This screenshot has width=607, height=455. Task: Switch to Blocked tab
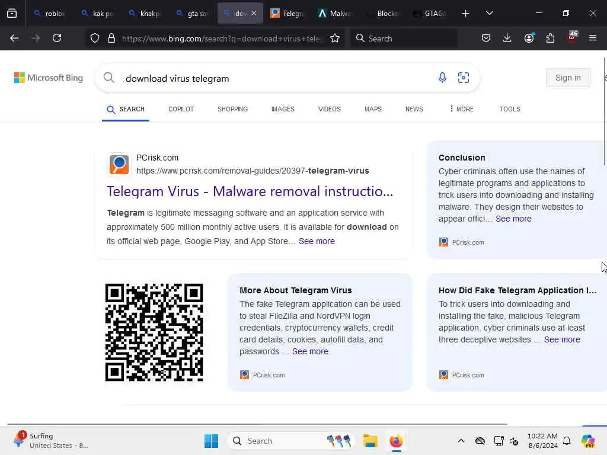tap(383, 14)
